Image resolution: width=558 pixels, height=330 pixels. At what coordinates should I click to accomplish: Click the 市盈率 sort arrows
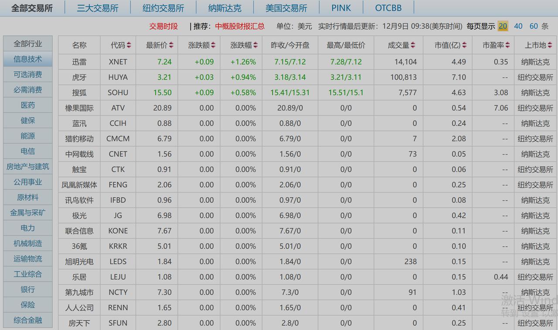507,45
